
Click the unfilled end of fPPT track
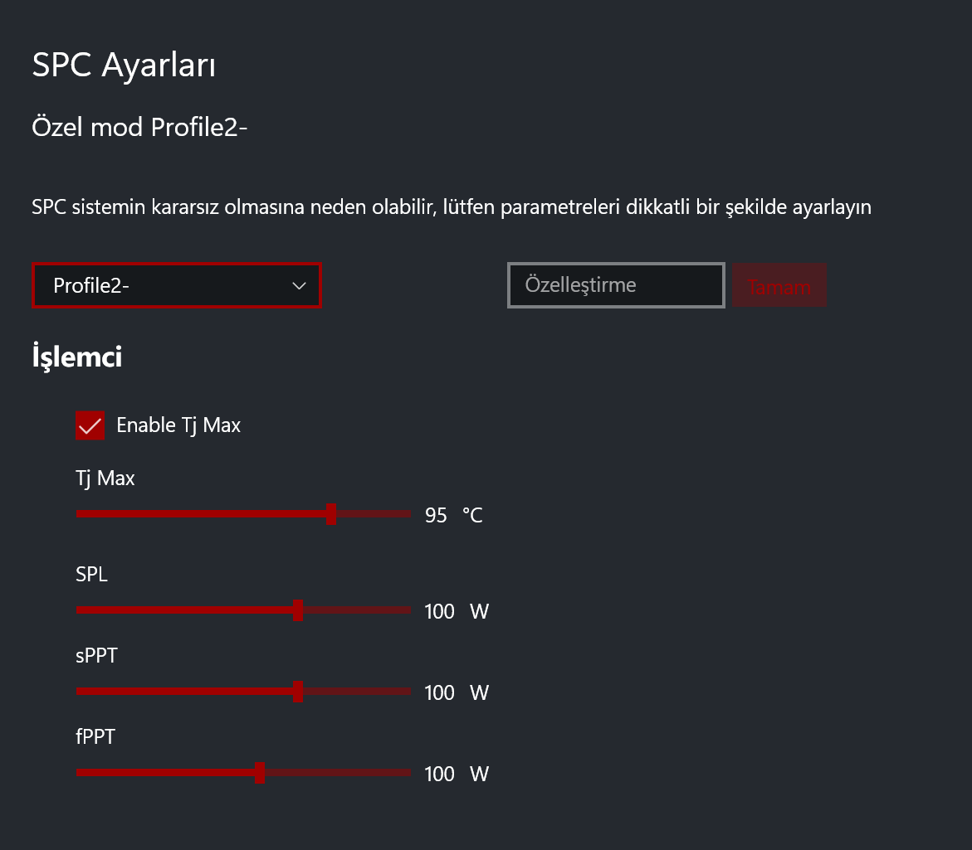point(338,773)
